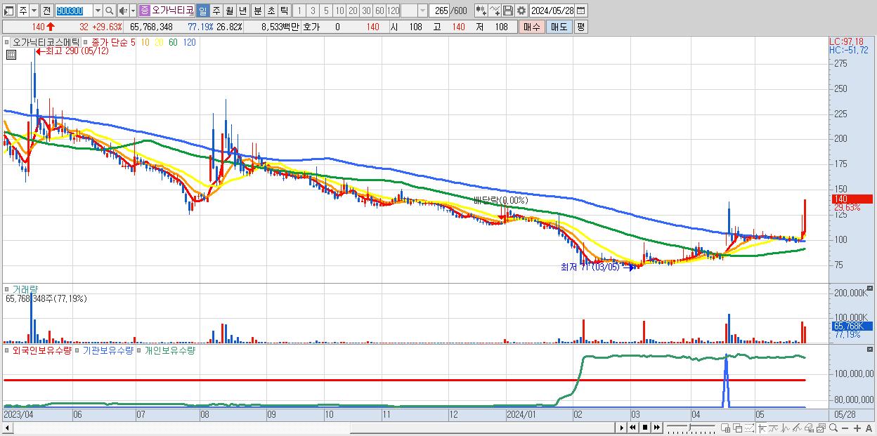
Task: Select the 1 interval button
Action: point(299,11)
